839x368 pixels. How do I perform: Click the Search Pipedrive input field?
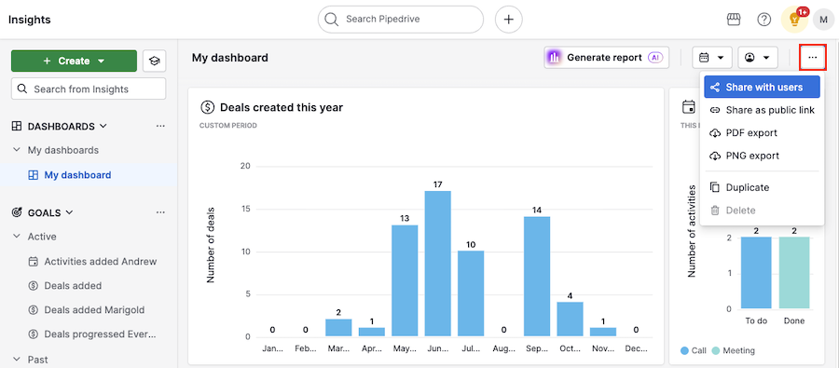point(401,20)
